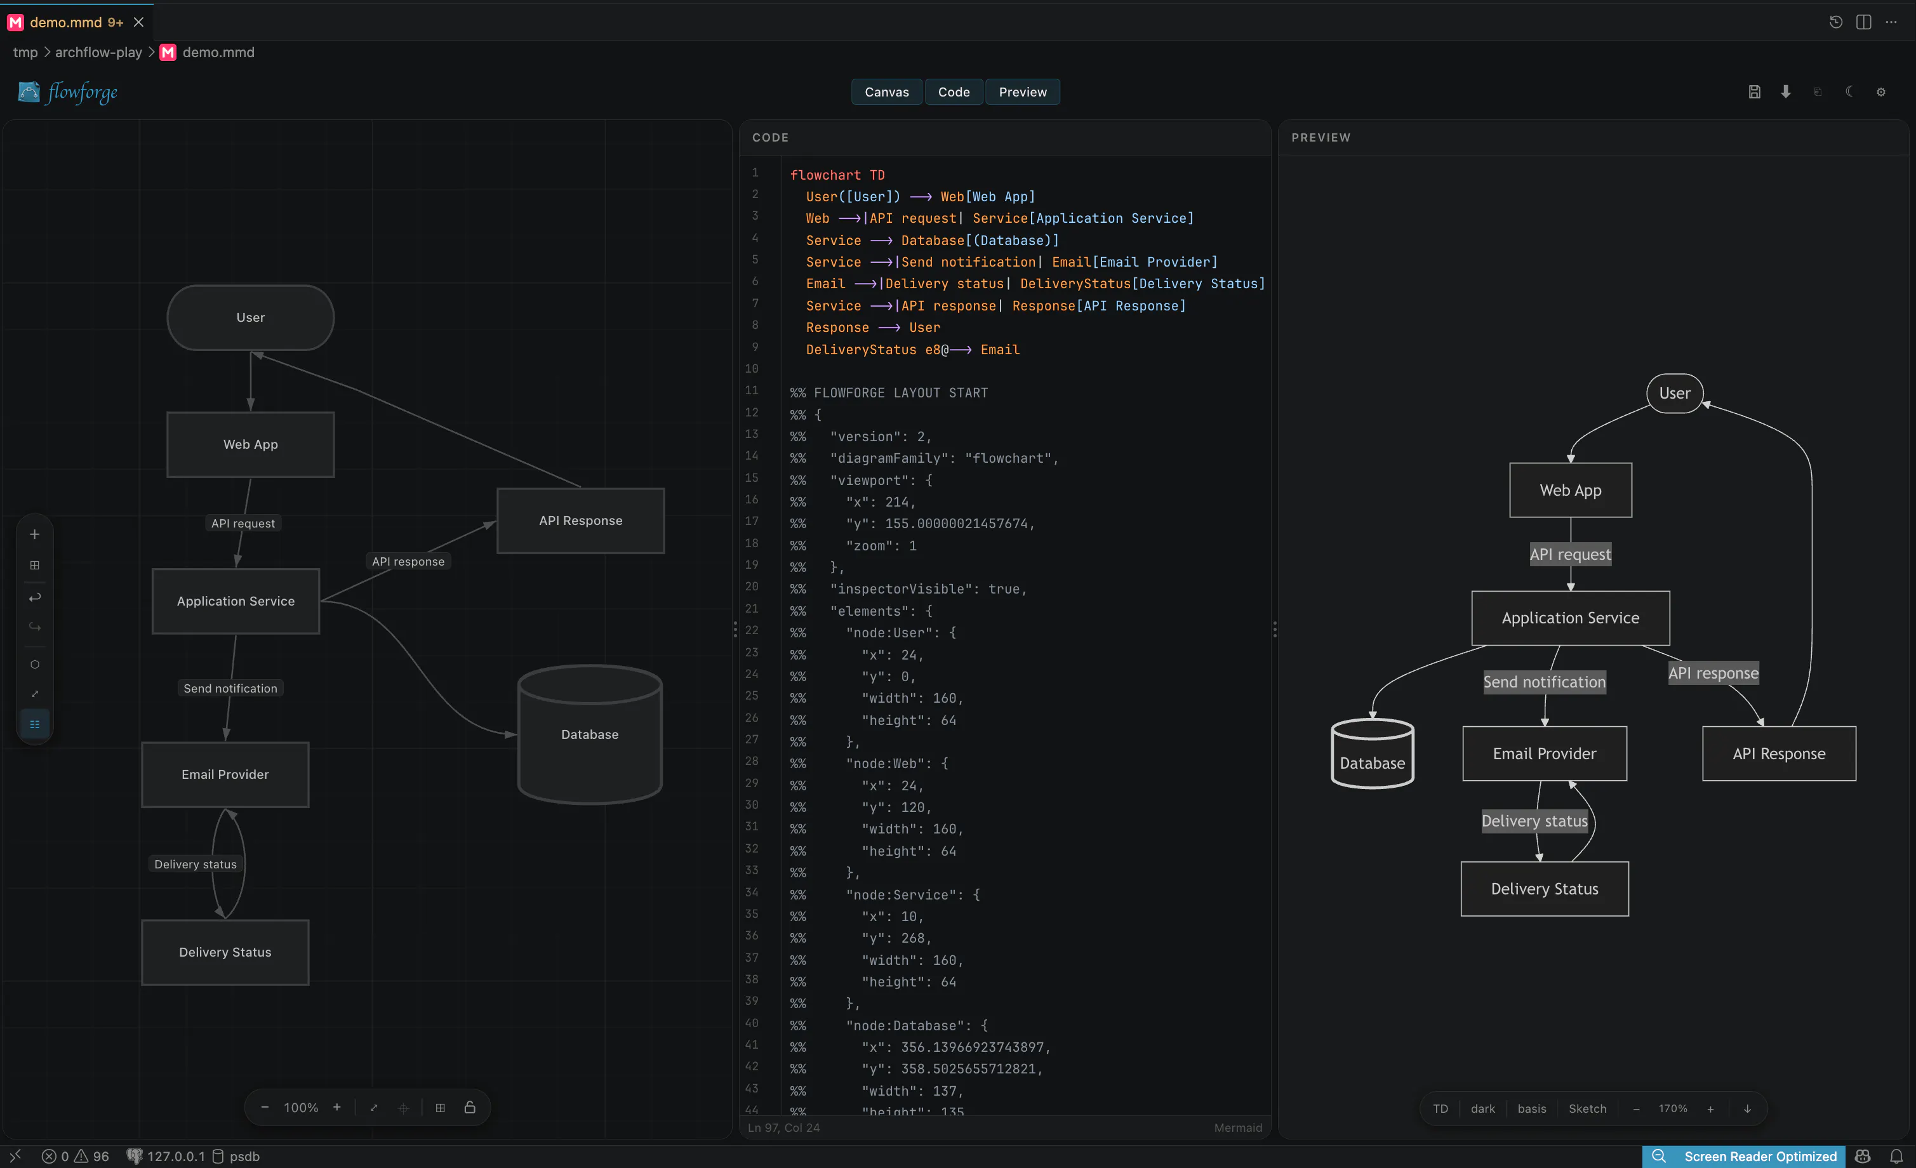Click the add node plus icon in canvas toolbar
This screenshot has width=1916, height=1168.
tap(34, 534)
